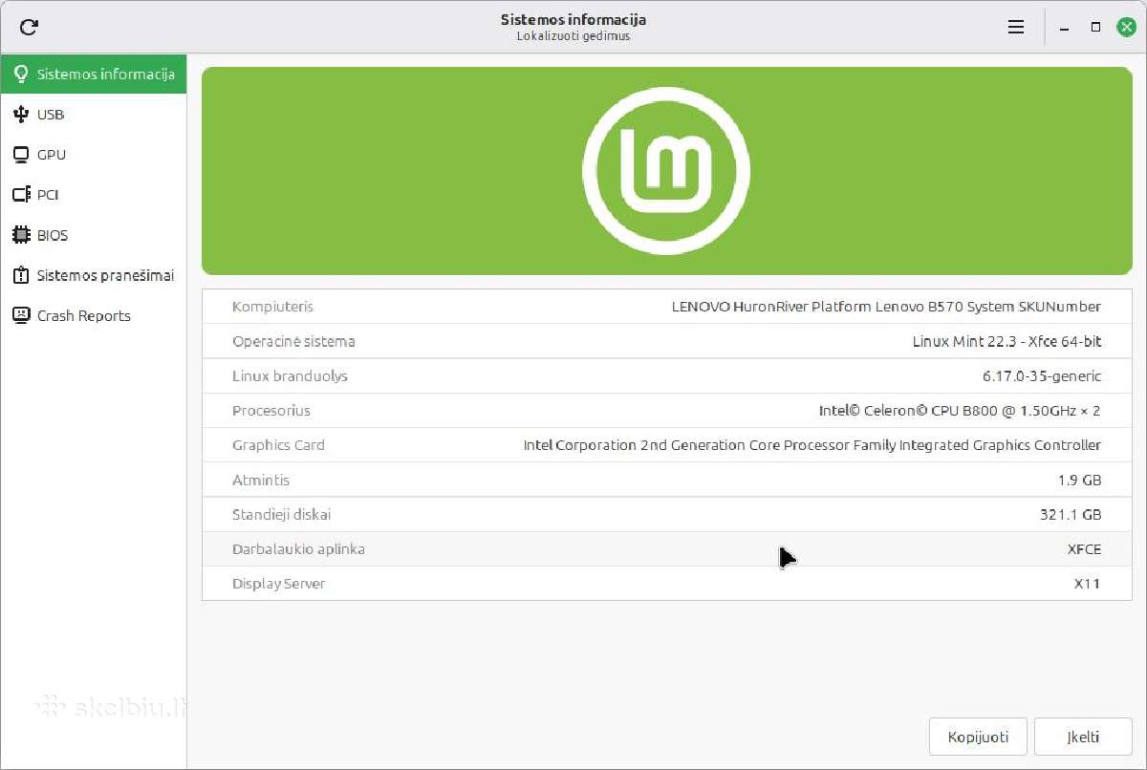
Task: Click the LENOVO HuronRiver Platform value
Action: [x=886, y=307]
